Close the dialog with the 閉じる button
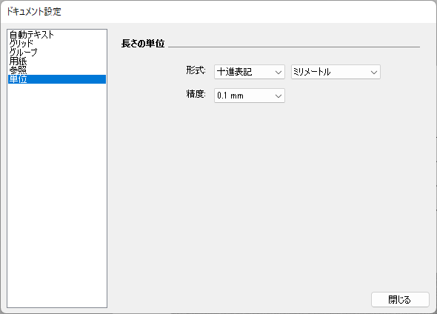 [400, 300]
